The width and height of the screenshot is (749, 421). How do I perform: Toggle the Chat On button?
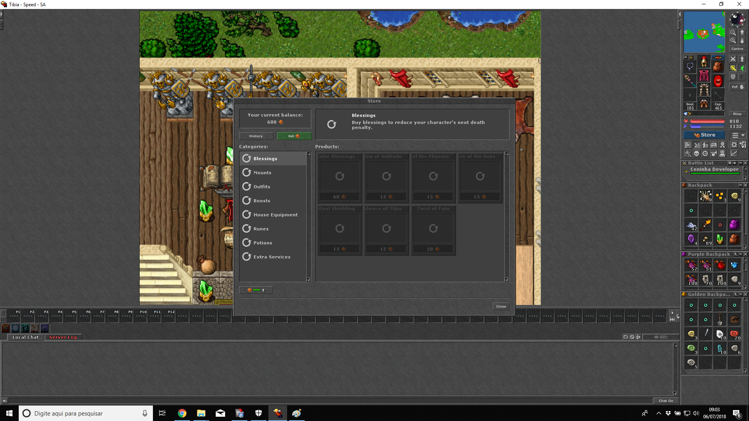coord(666,400)
